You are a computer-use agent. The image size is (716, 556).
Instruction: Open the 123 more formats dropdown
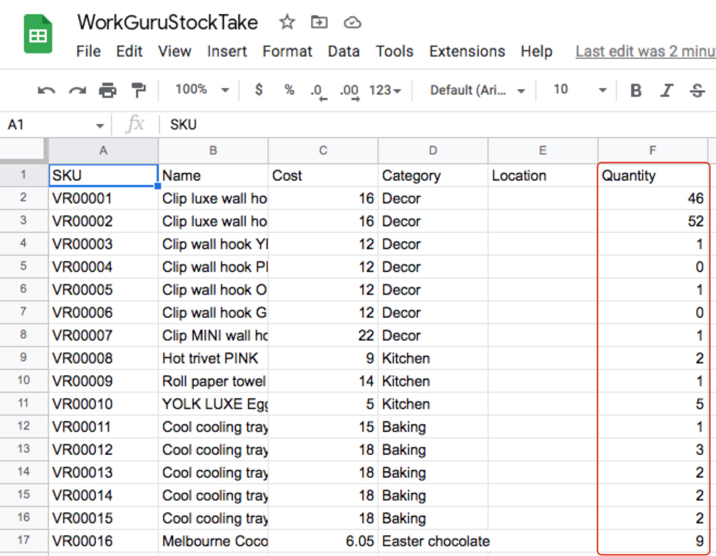coord(385,90)
